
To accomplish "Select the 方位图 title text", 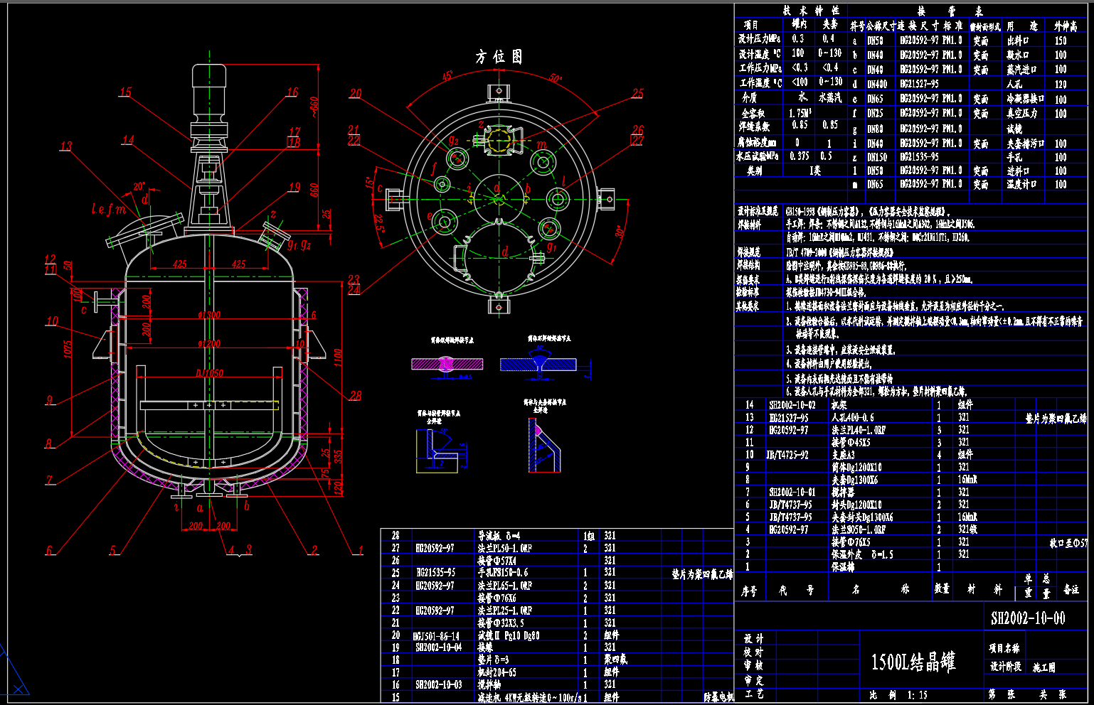I will click(x=499, y=57).
